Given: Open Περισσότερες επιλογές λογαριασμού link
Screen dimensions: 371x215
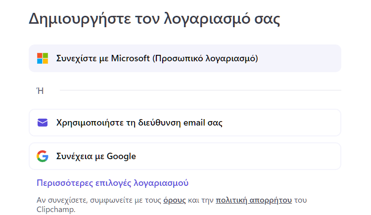Looking at the screenshot, I should tap(112, 183).
